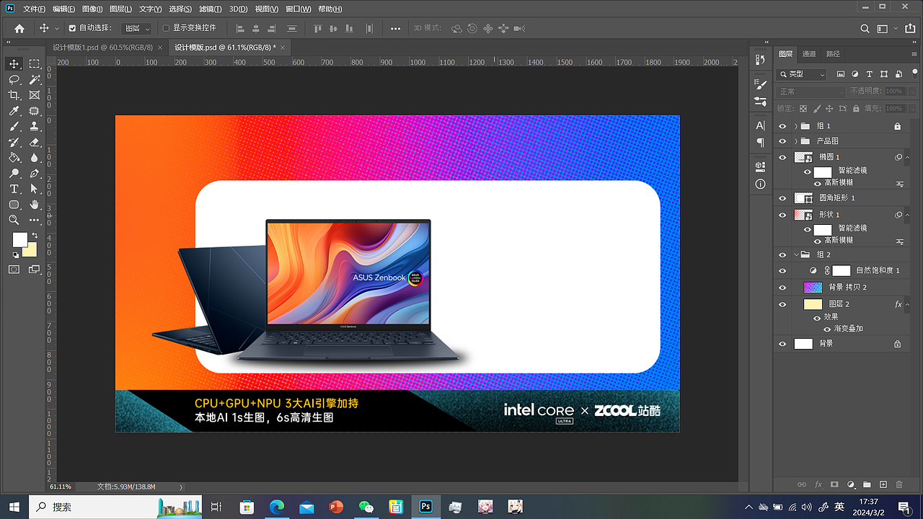Screen dimensions: 923x519
Task: Open Photoshop from the Windows taskbar
Action: pyautogui.click(x=425, y=507)
